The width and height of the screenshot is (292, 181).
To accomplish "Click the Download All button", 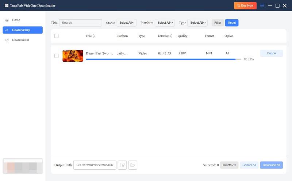I will [x=272, y=165].
